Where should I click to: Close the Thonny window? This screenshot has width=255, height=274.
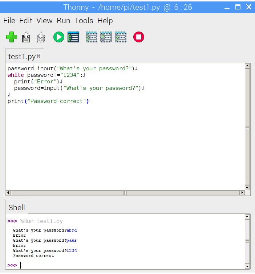point(249,7)
